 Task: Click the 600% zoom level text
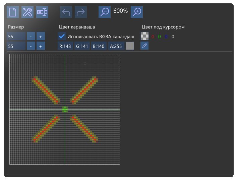pyautogui.click(x=121, y=11)
